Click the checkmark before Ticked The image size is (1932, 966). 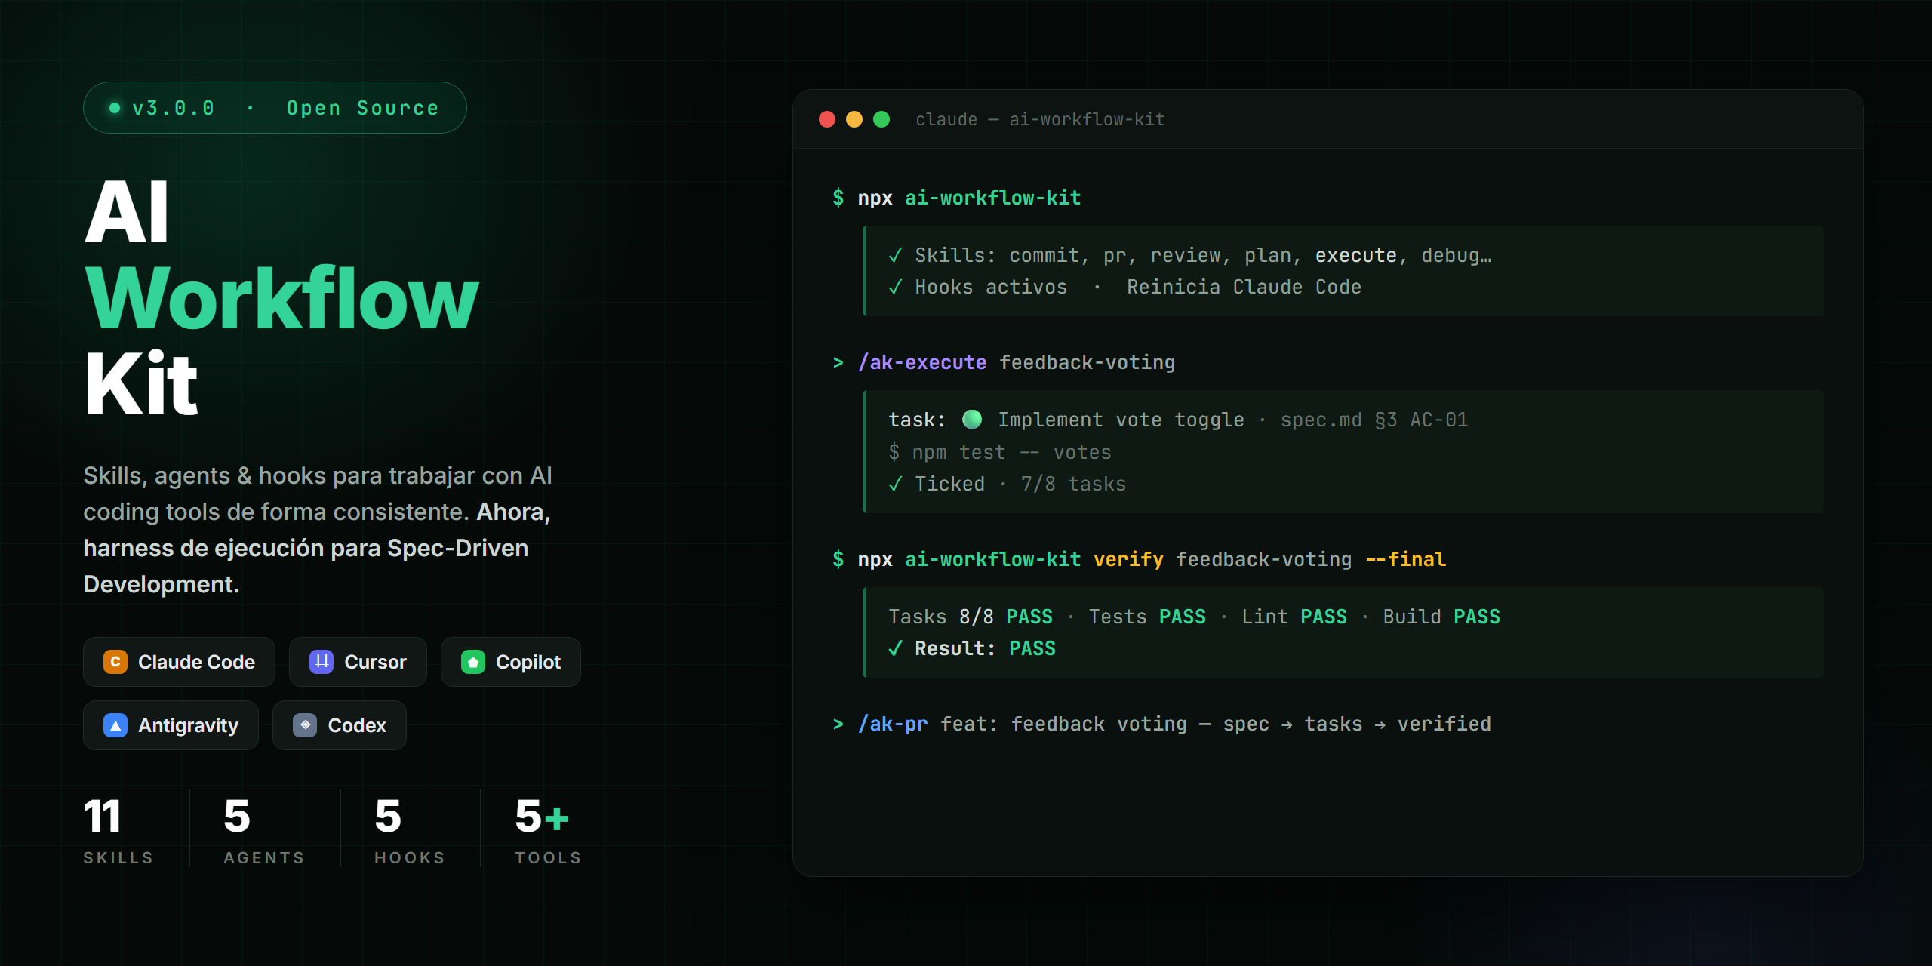pos(895,485)
